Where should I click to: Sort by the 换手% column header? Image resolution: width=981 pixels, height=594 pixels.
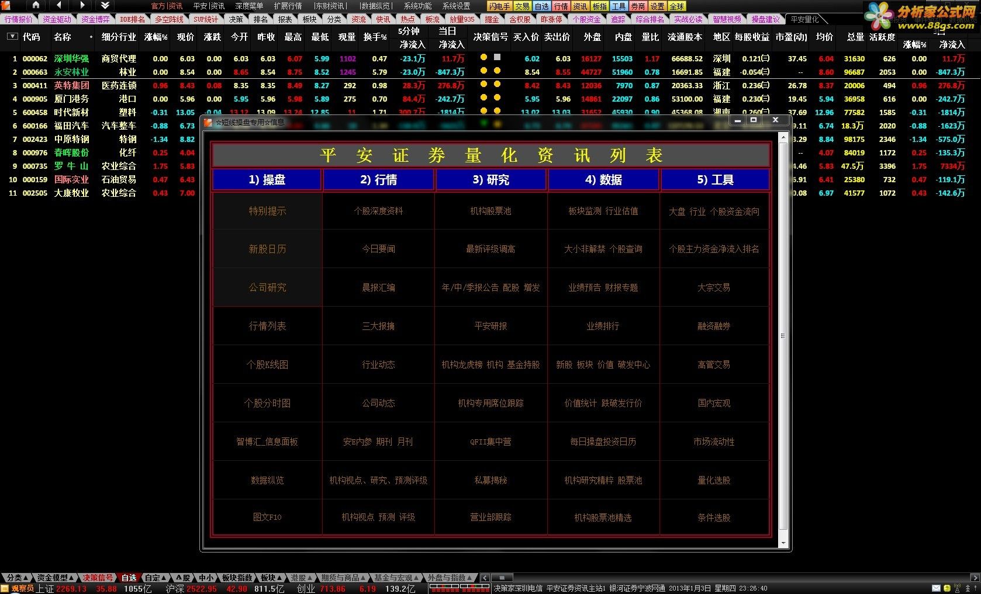click(x=375, y=37)
